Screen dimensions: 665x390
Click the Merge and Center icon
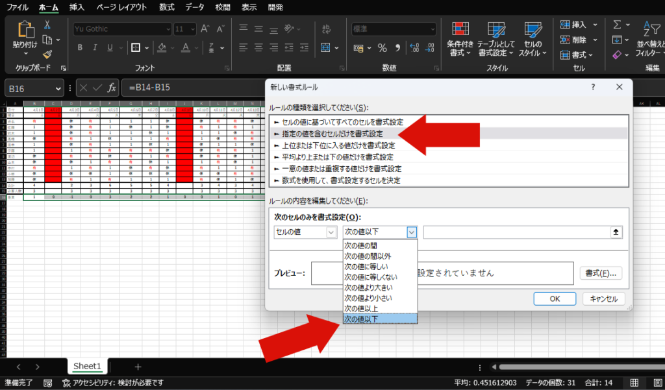[325, 47]
